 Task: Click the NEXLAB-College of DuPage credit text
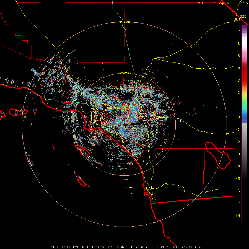pos(222,3)
